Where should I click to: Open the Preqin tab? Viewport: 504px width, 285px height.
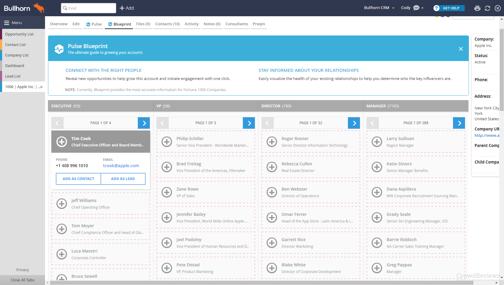[259, 24]
